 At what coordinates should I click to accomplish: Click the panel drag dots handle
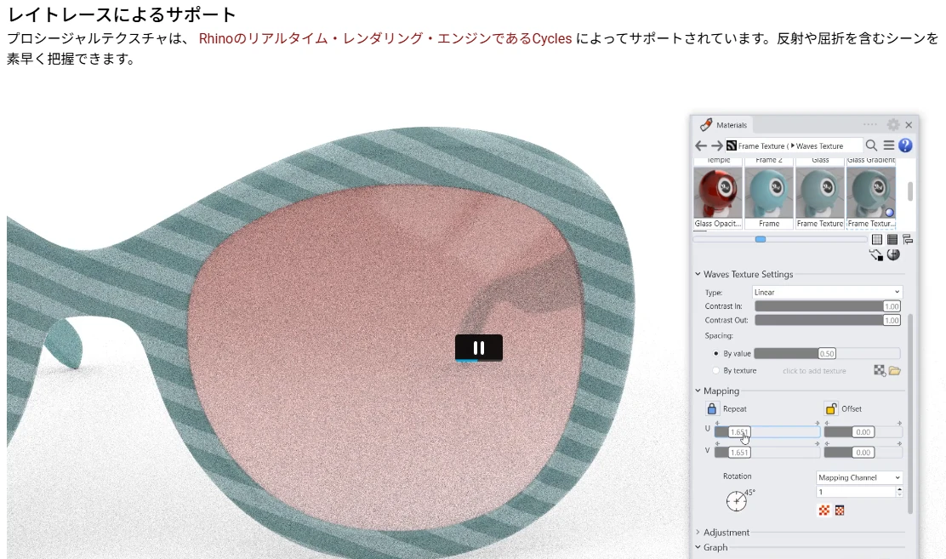coord(870,124)
